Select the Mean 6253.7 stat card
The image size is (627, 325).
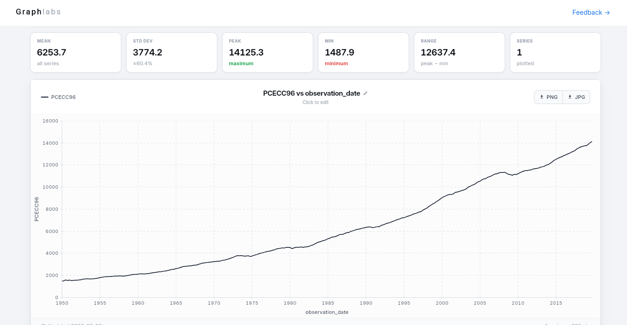click(x=75, y=52)
